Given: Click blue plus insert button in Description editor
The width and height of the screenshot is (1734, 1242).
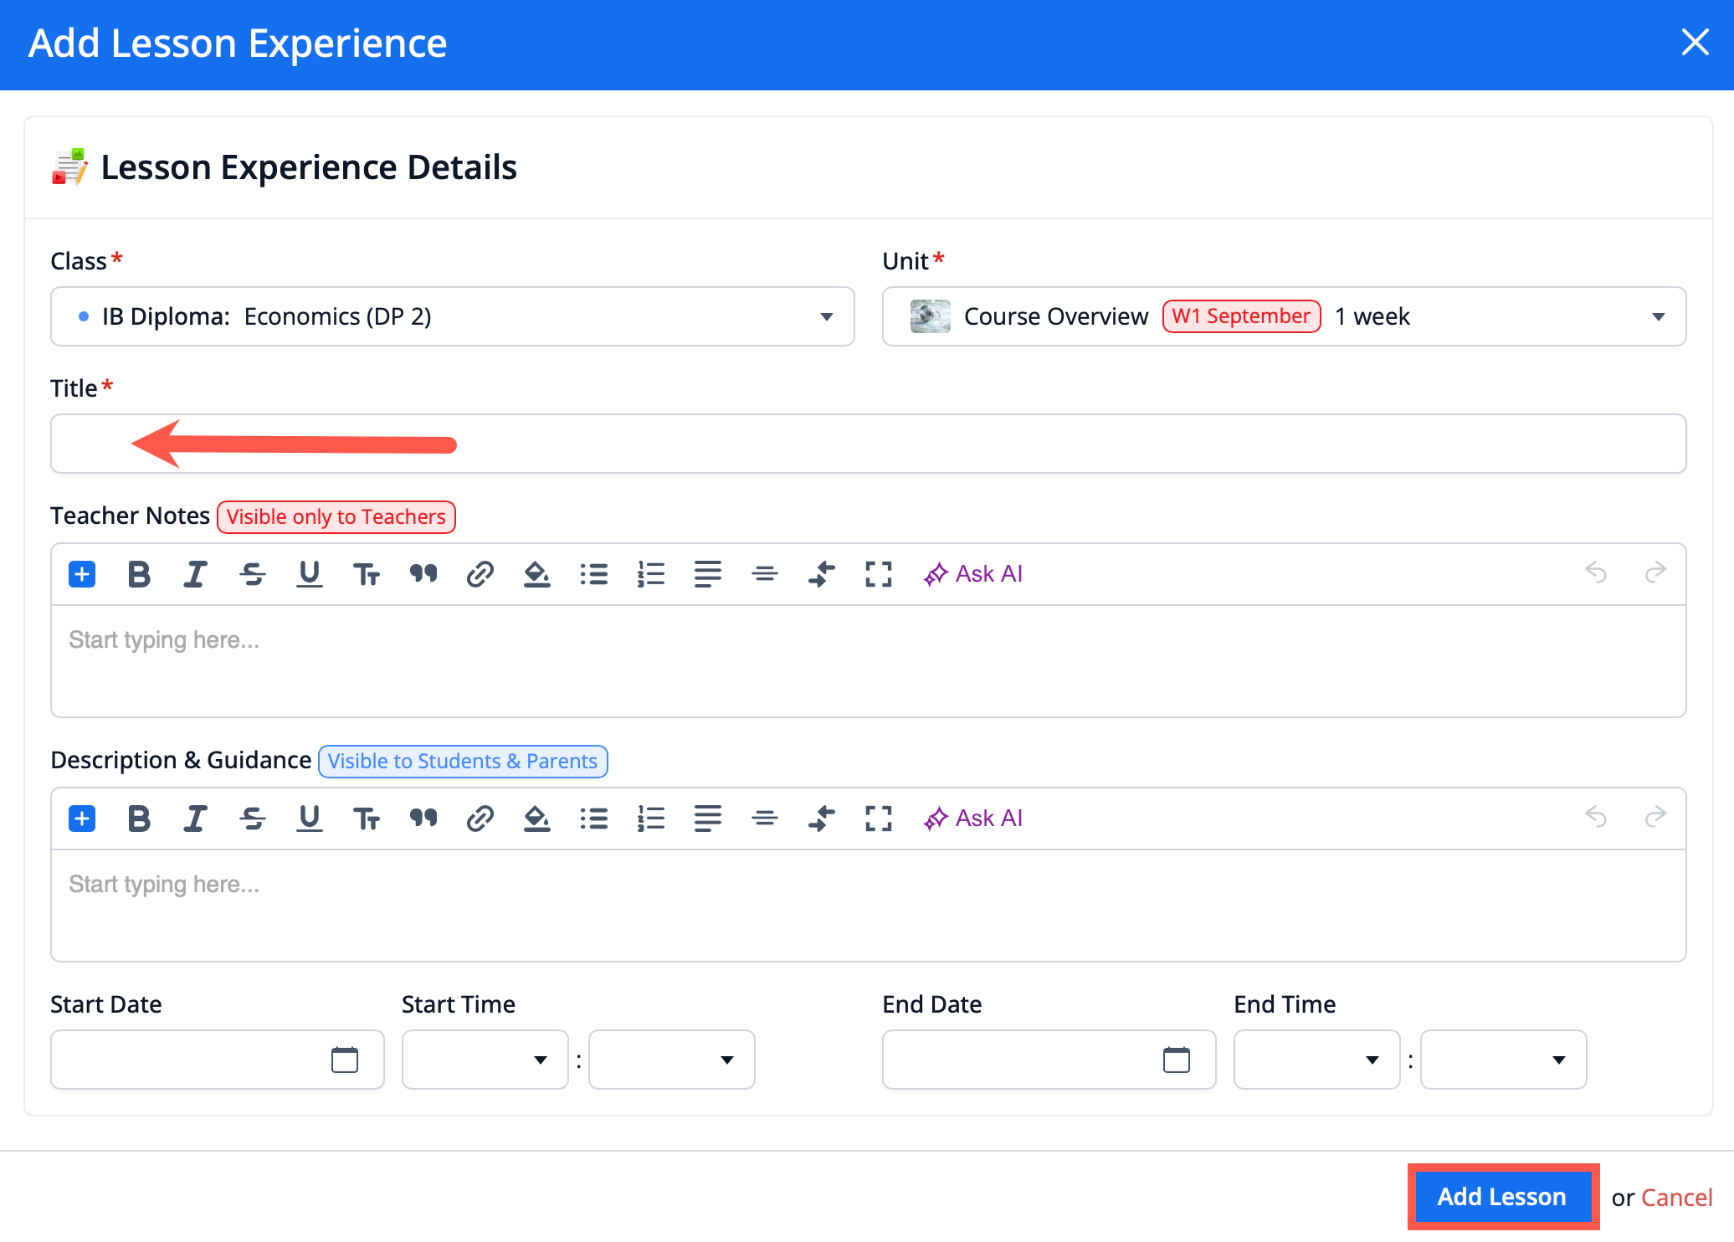Looking at the screenshot, I should [x=82, y=819].
